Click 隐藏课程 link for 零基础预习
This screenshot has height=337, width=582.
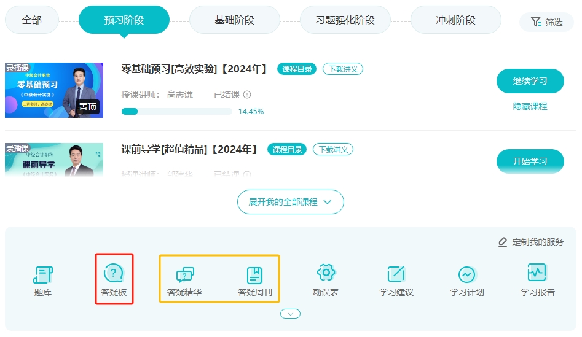click(530, 106)
